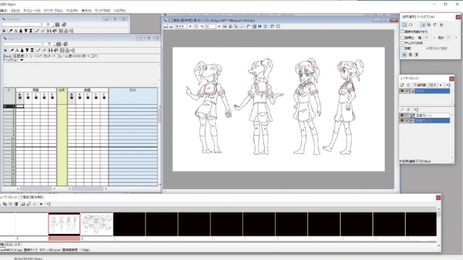Toggle eye visibility of the blue-highlighted bottom plane
This screenshot has width=463, height=260.
pos(402,121)
